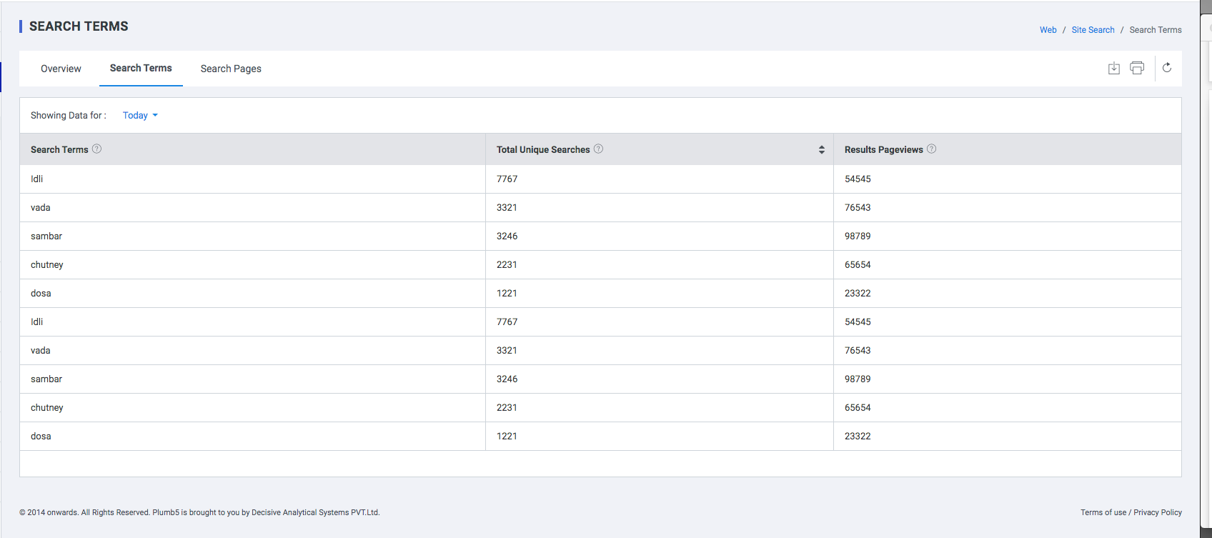Click help icon next to Total Unique Searches
Image resolution: width=1212 pixels, height=538 pixels.
(599, 149)
